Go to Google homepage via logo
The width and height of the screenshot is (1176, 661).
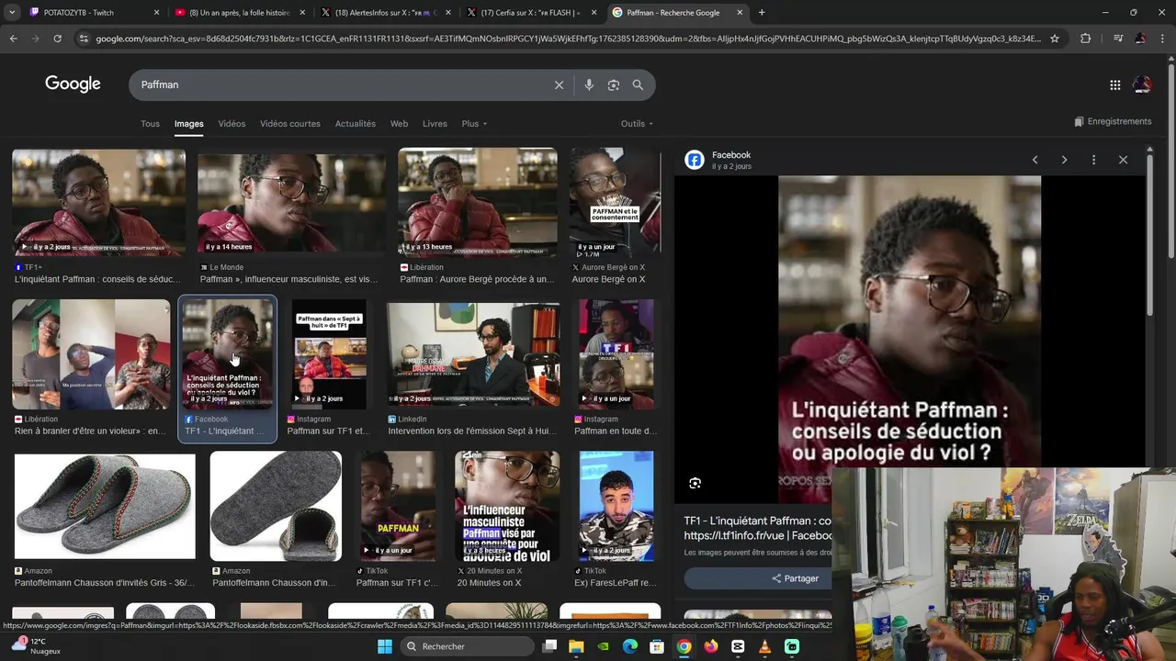point(73,84)
